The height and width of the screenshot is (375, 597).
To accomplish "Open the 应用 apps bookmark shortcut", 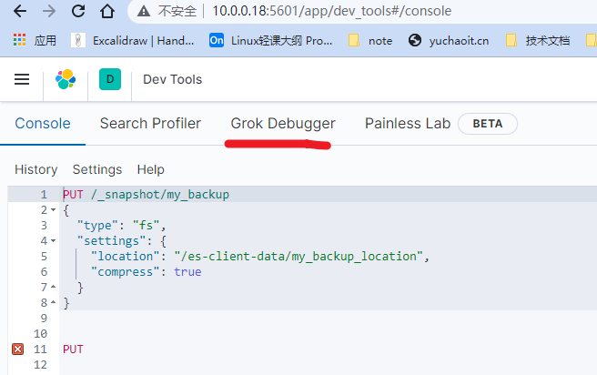I will [x=34, y=40].
